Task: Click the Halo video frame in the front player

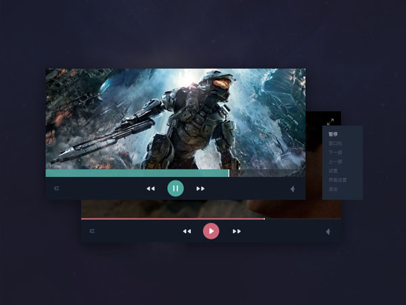Action: point(175,119)
